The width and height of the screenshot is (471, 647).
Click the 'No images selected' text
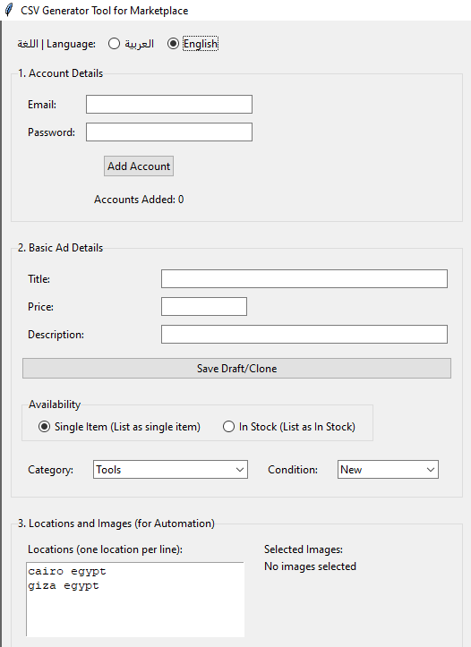click(x=310, y=566)
